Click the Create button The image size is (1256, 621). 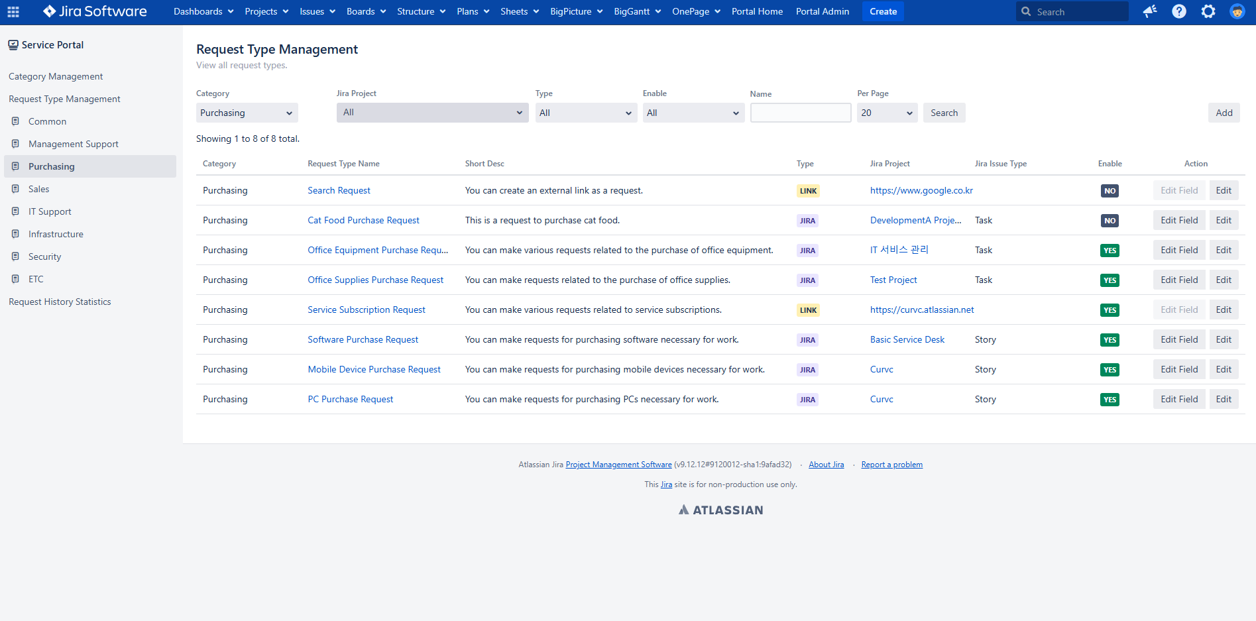pyautogui.click(x=883, y=11)
